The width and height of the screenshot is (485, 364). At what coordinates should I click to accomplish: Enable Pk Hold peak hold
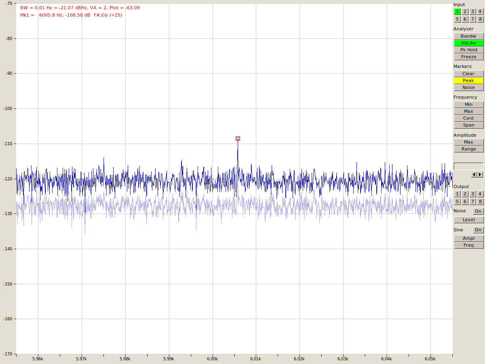pos(468,50)
